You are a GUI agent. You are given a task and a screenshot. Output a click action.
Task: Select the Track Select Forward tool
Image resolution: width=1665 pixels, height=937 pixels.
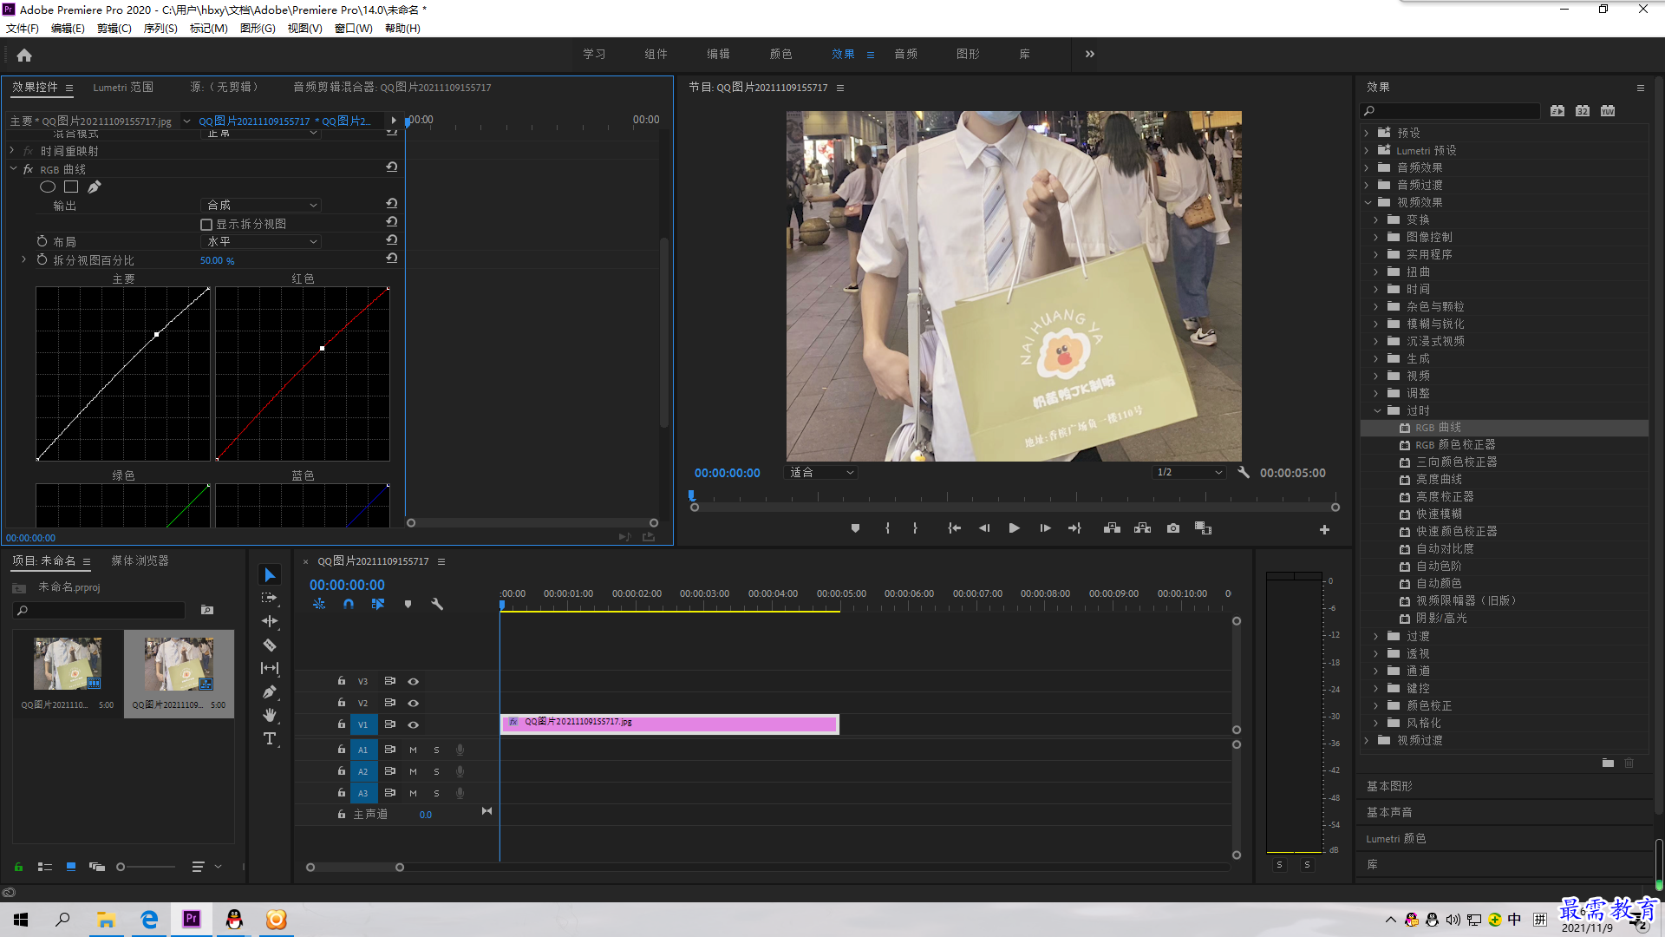point(270,598)
